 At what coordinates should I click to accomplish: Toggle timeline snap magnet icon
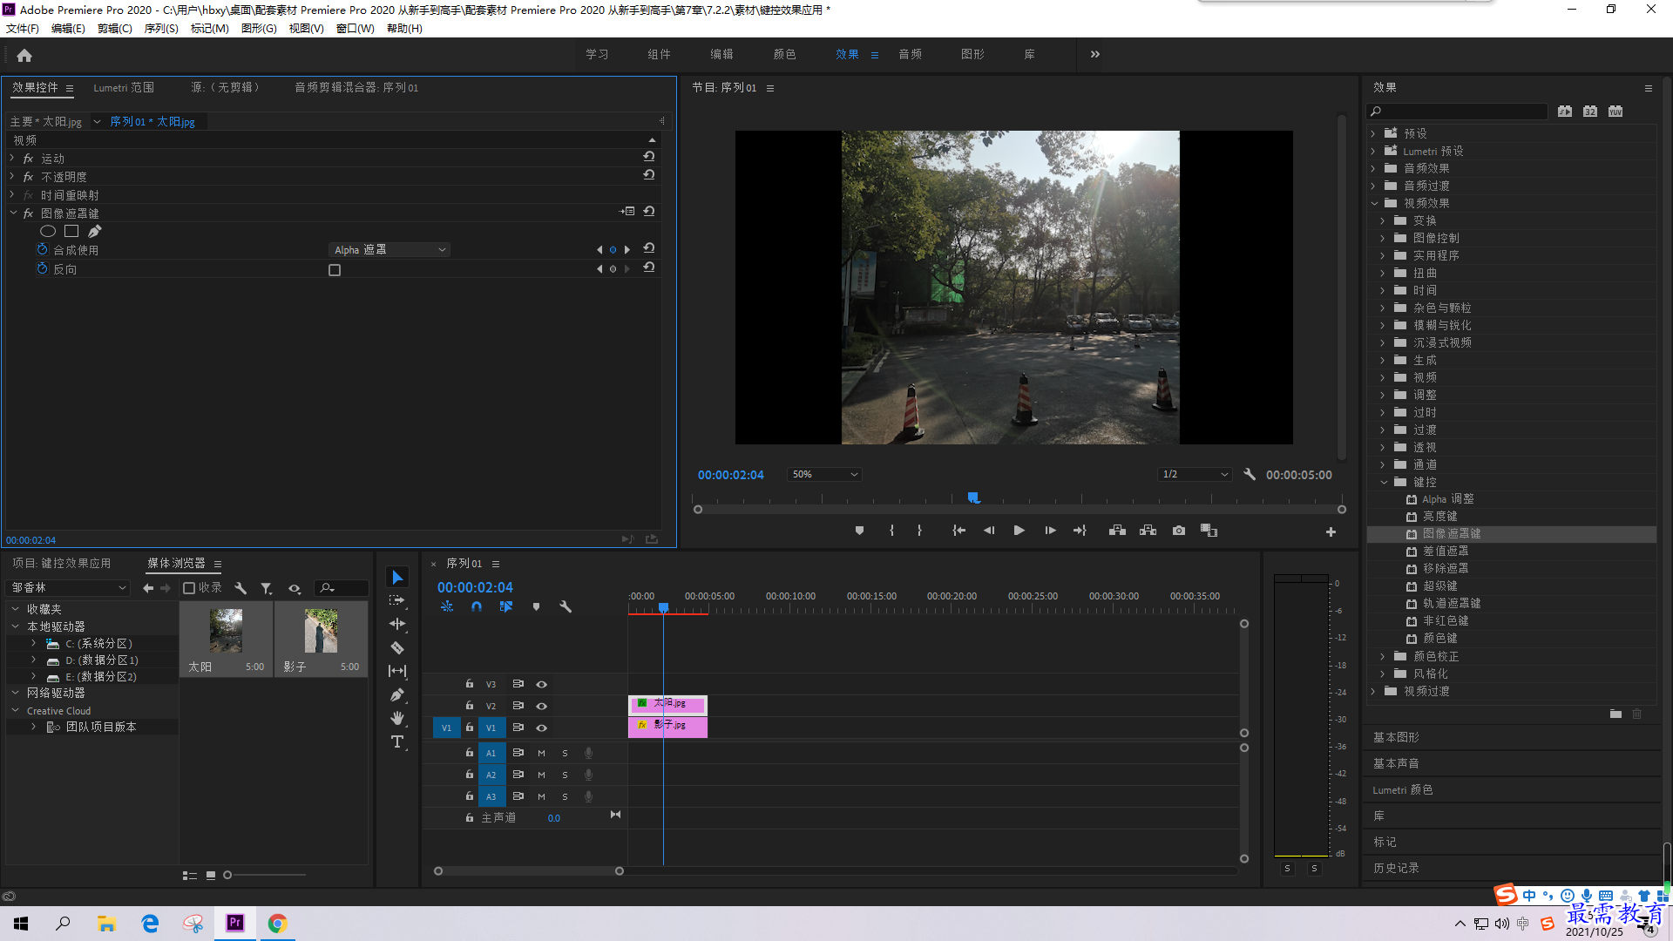pyautogui.click(x=477, y=606)
